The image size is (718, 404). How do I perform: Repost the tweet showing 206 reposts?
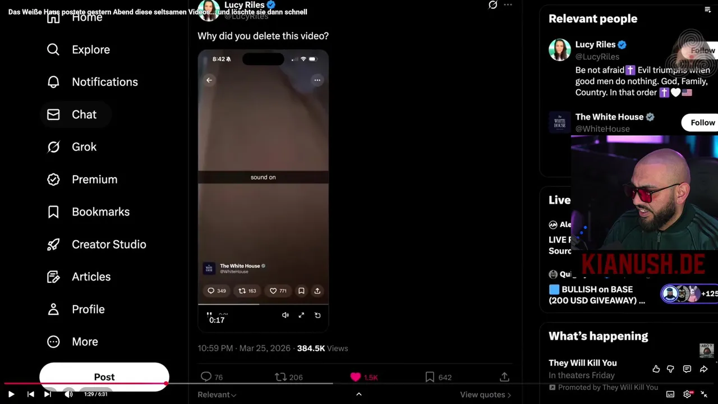(x=280, y=377)
